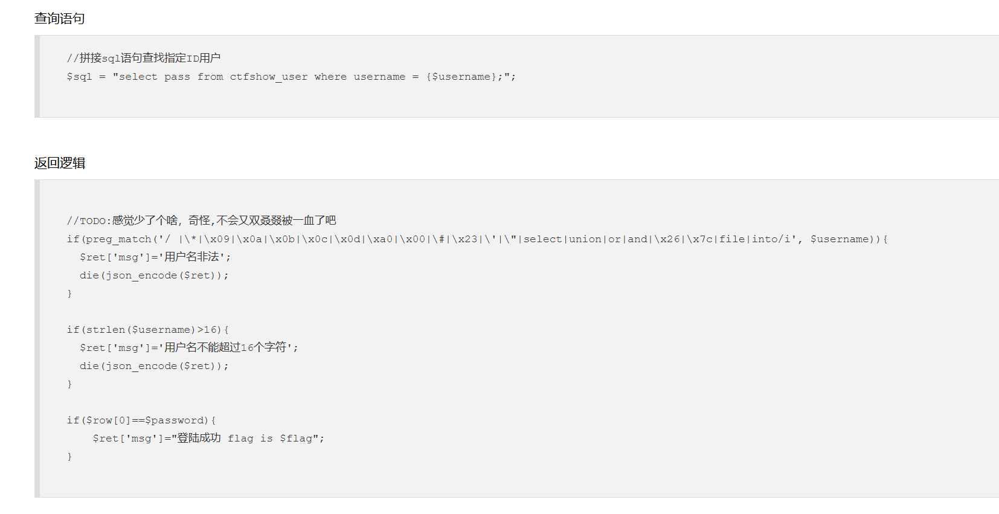Click the preg_match filter line
Viewport: 999px width, 514px height.
[x=477, y=239]
